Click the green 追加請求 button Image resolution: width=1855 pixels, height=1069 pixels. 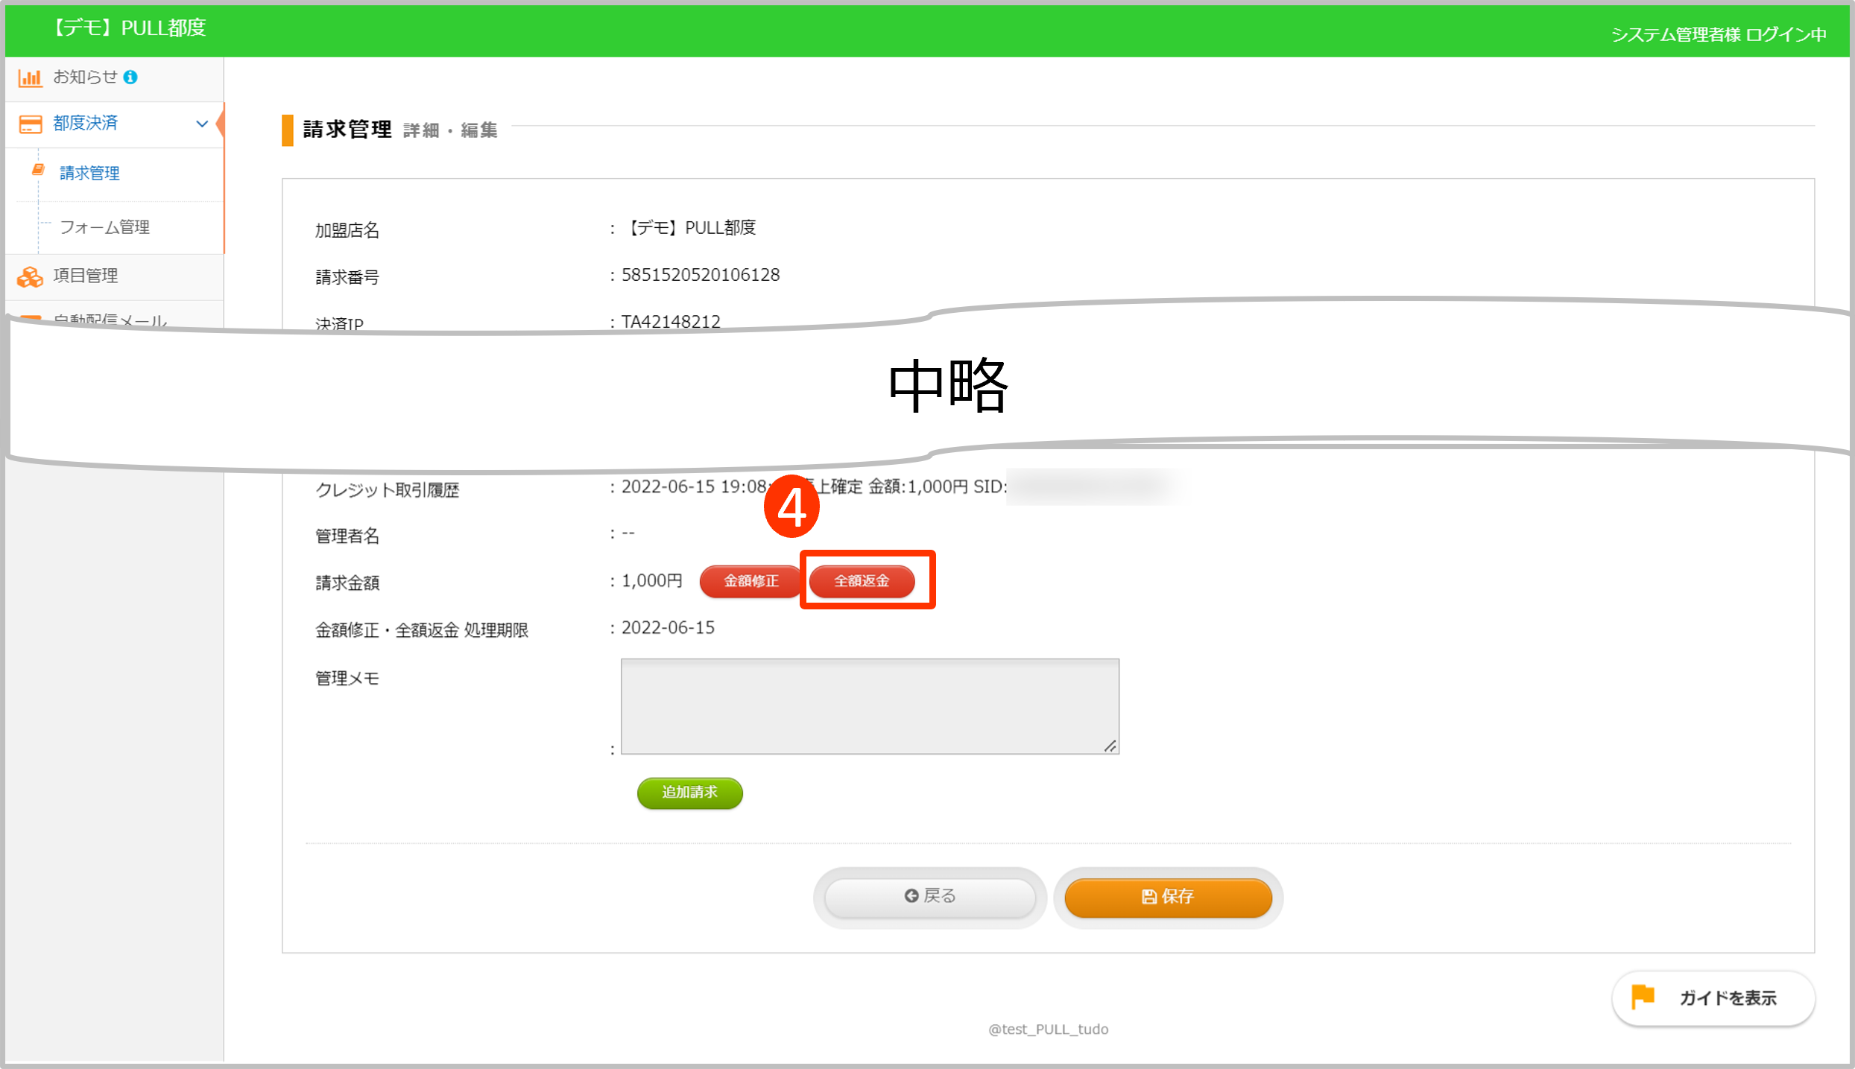click(x=689, y=792)
